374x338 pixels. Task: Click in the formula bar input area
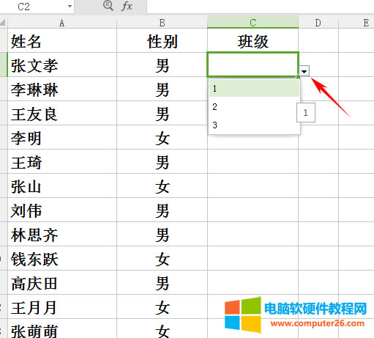(261, 7)
